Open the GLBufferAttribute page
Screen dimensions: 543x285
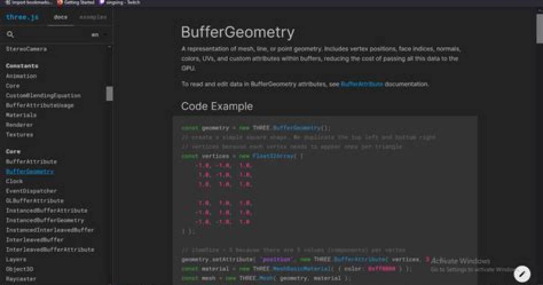point(35,201)
